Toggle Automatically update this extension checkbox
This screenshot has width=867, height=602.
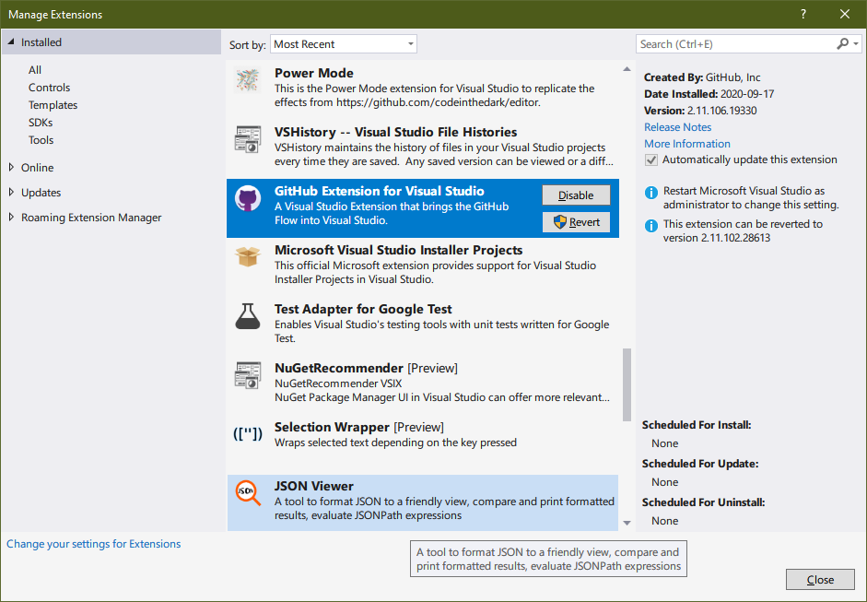651,159
